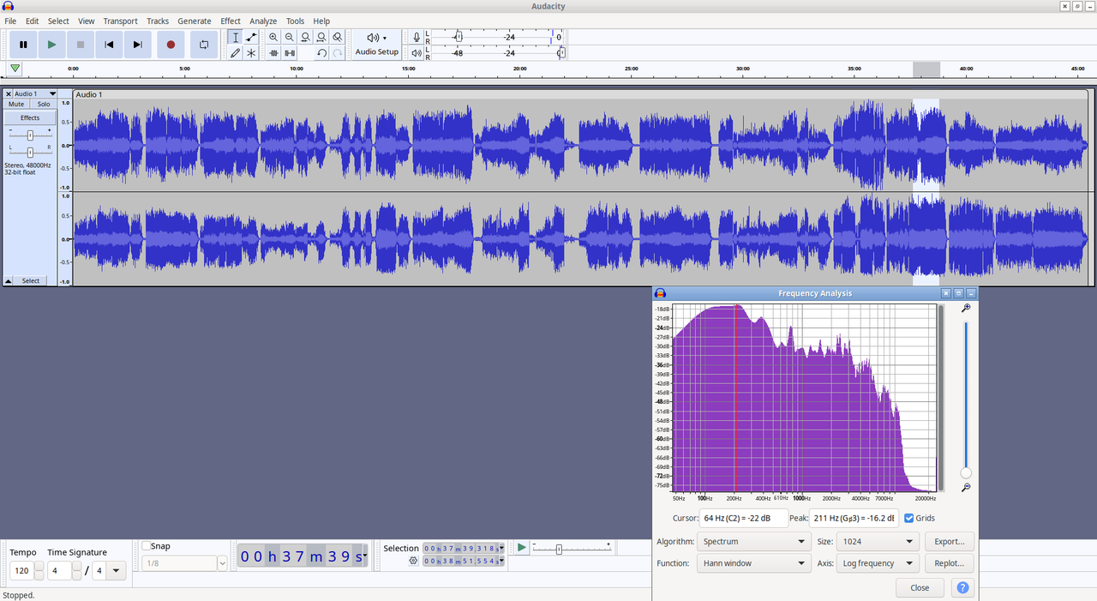Click the Zoom In magnifier icon
Viewport: 1097px width, 601px height.
[x=273, y=37]
